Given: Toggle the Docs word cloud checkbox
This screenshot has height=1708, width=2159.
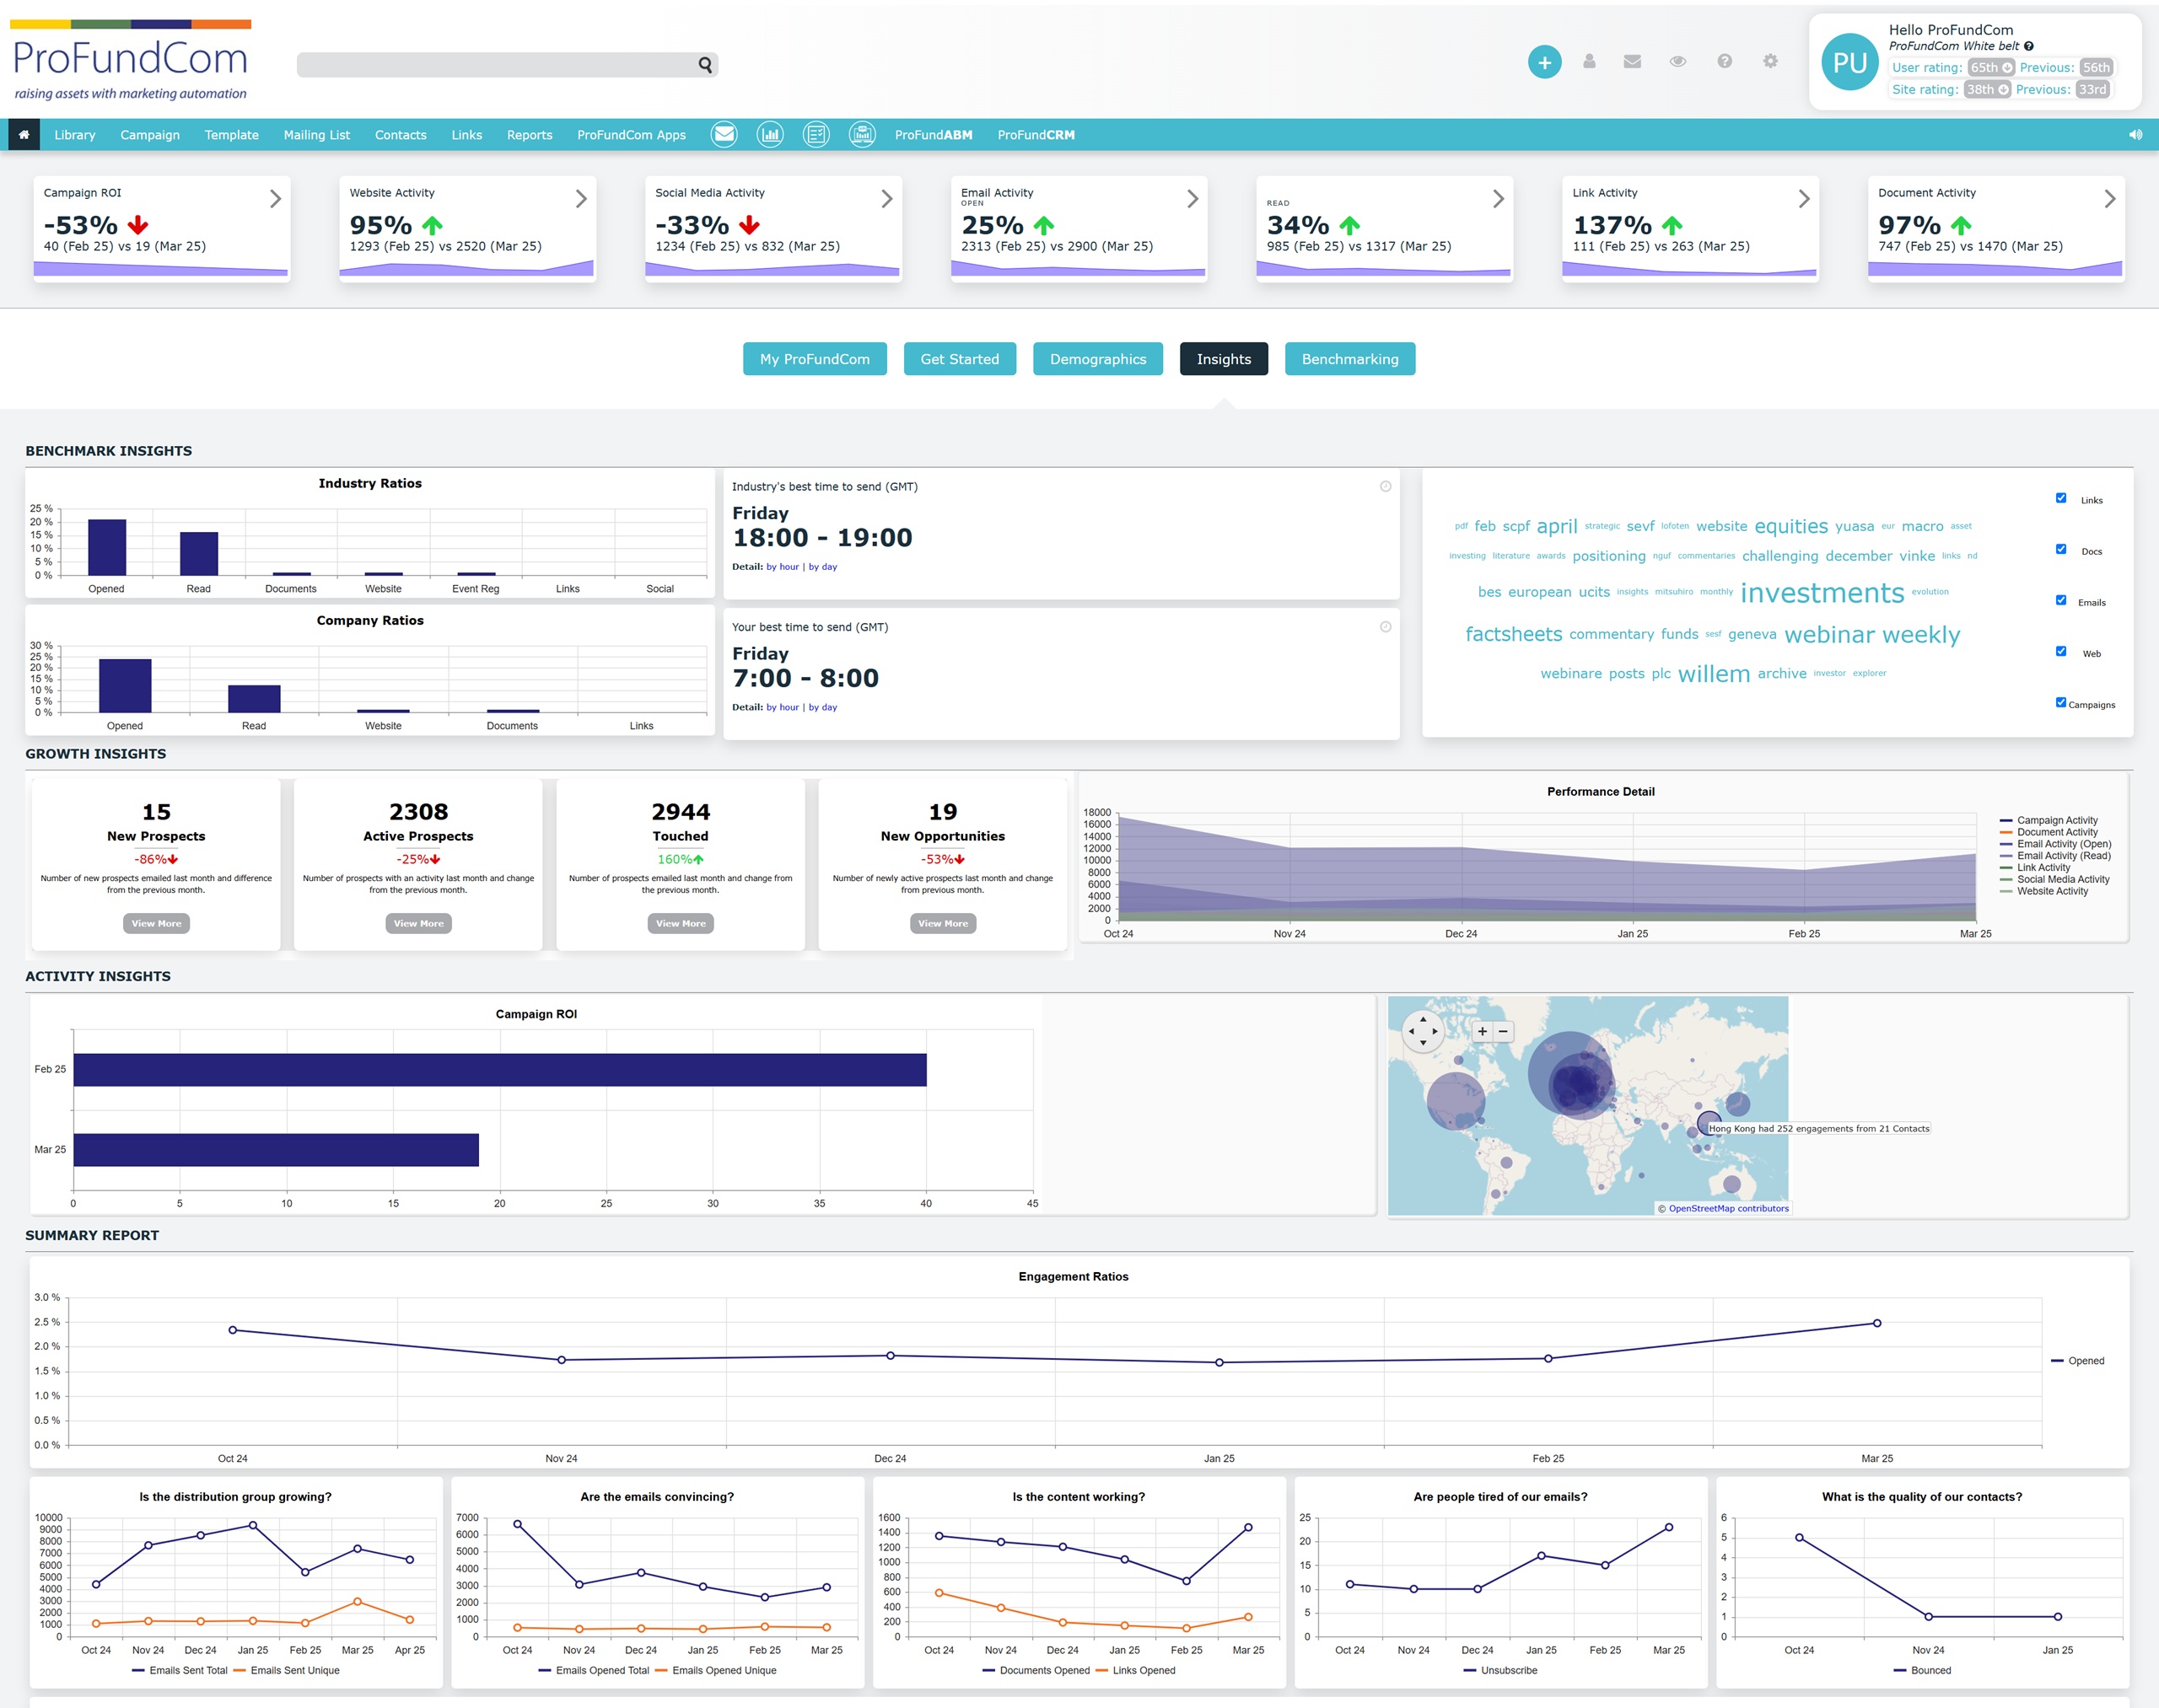Looking at the screenshot, I should click(2061, 549).
